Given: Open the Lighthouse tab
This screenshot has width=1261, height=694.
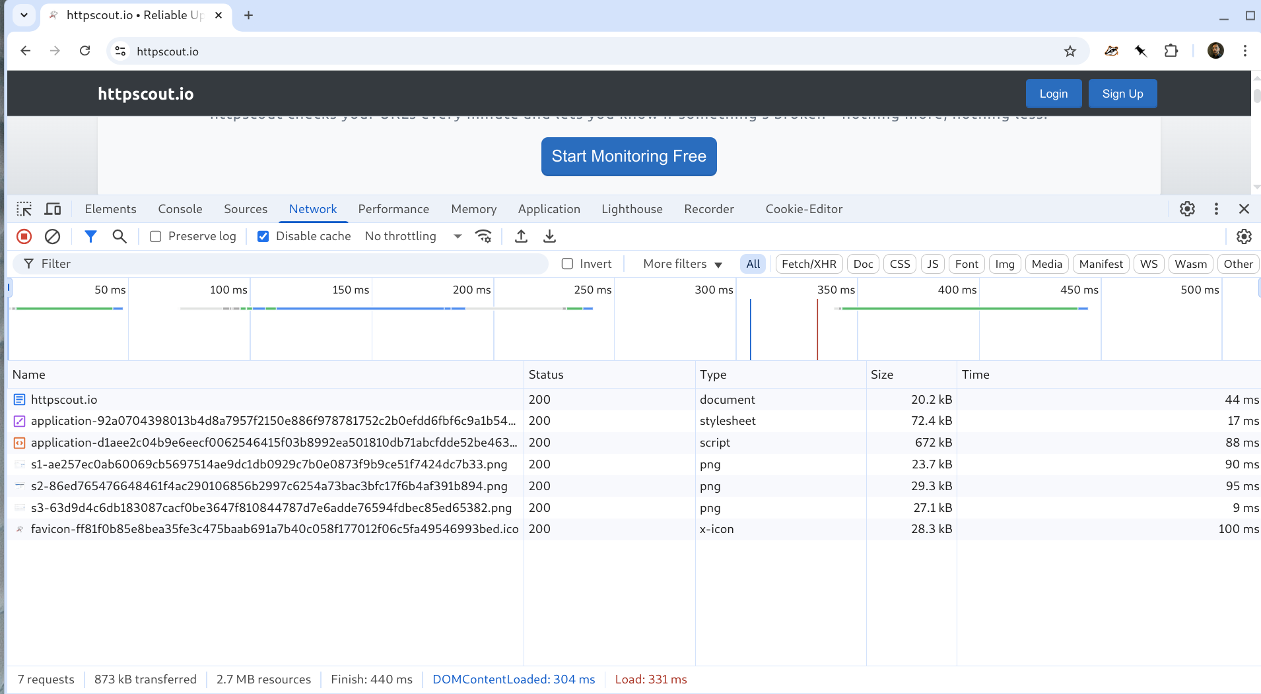Looking at the screenshot, I should [632, 209].
